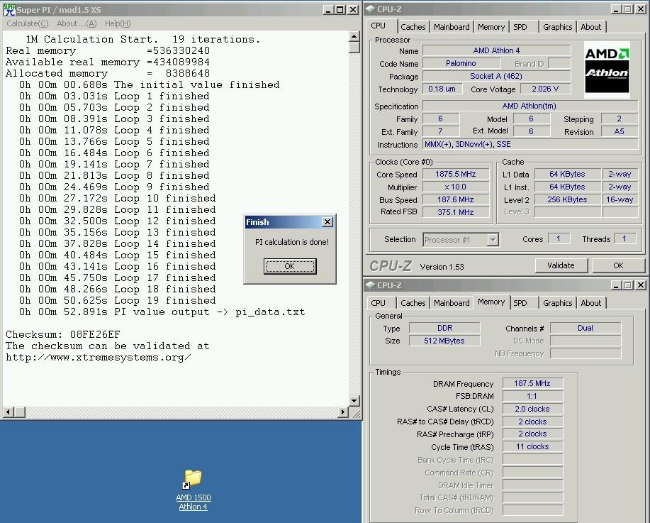
Task: Click Super PI horizontal scrollbar right arrow
Action: point(343,412)
